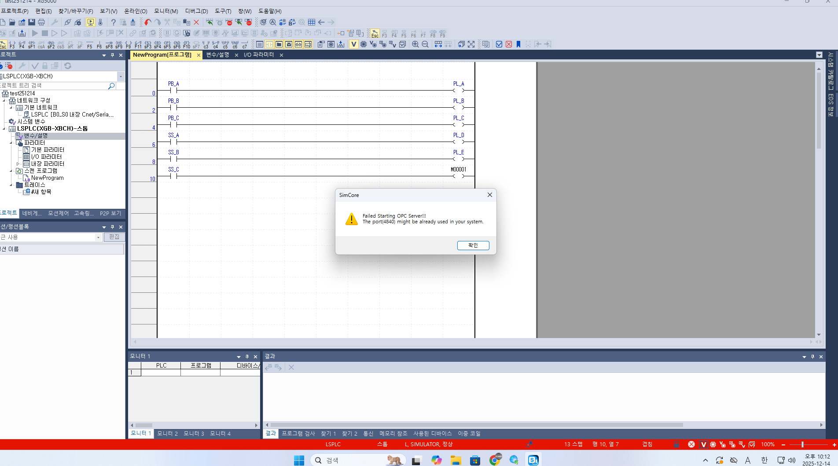
Task: Select the normally closed contact tool (F4)
Action: pyautogui.click(x=21, y=44)
